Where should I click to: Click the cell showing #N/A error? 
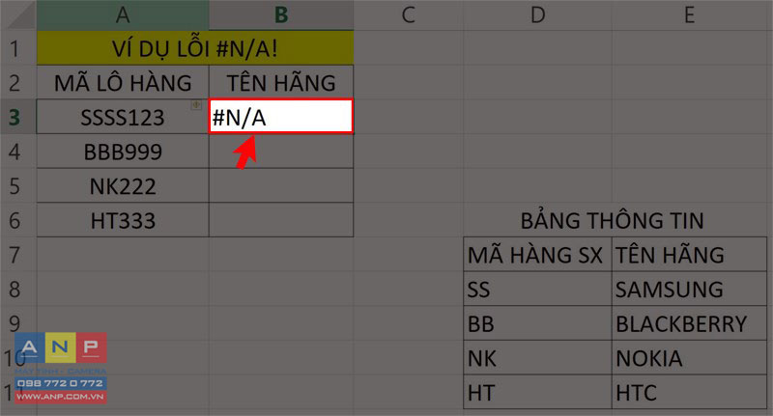click(x=281, y=117)
